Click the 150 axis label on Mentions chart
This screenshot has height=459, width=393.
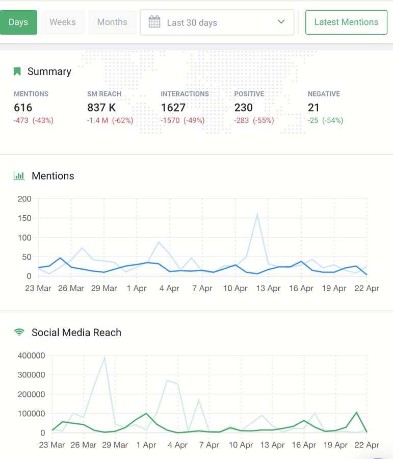(24, 218)
